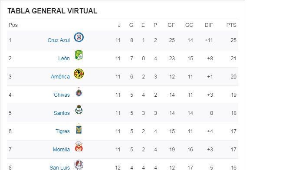
Task: Open the Santos crest icon
Action: pyautogui.click(x=79, y=110)
